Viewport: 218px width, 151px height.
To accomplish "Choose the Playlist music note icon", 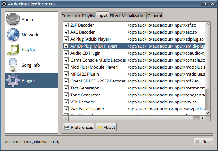I will pos(13,50).
